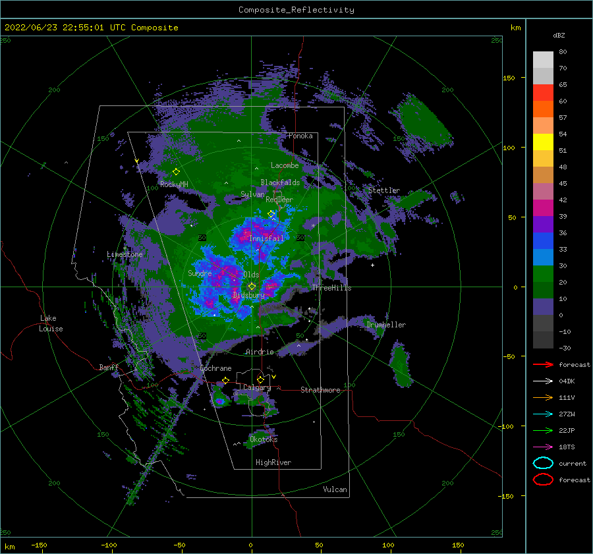The width and height of the screenshot is (593, 554).
Task: Click the Blackfalds town label
Action: [280, 182]
